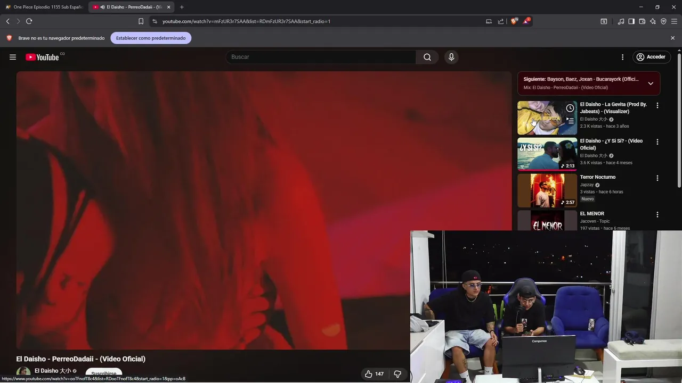Reload the current page
This screenshot has width=682, height=383.
pos(29,21)
